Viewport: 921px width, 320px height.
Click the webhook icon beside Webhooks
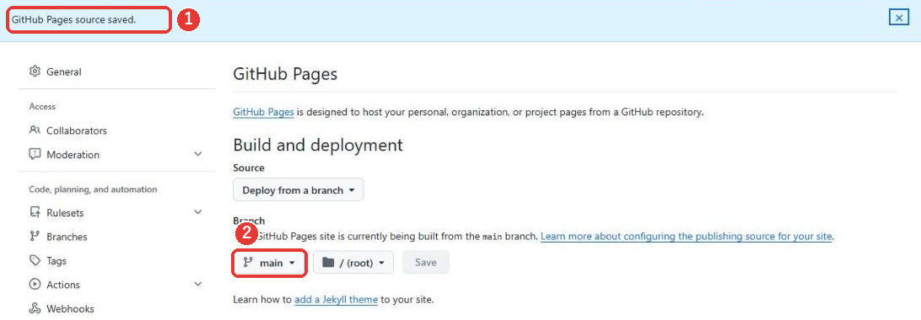(x=35, y=308)
